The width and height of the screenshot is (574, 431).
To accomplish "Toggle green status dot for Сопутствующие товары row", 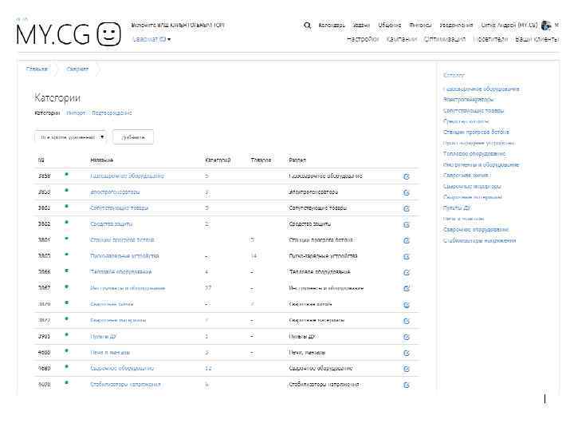I will click(67, 208).
